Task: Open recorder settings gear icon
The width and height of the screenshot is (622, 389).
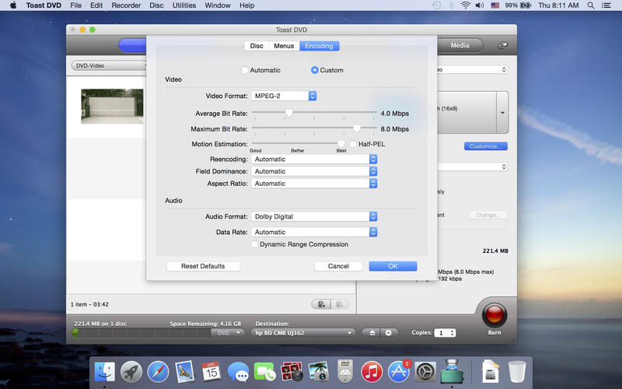Action: tap(389, 332)
